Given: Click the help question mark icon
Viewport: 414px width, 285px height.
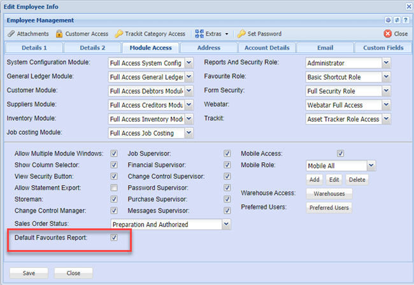Looking at the screenshot, I should coord(405,20).
